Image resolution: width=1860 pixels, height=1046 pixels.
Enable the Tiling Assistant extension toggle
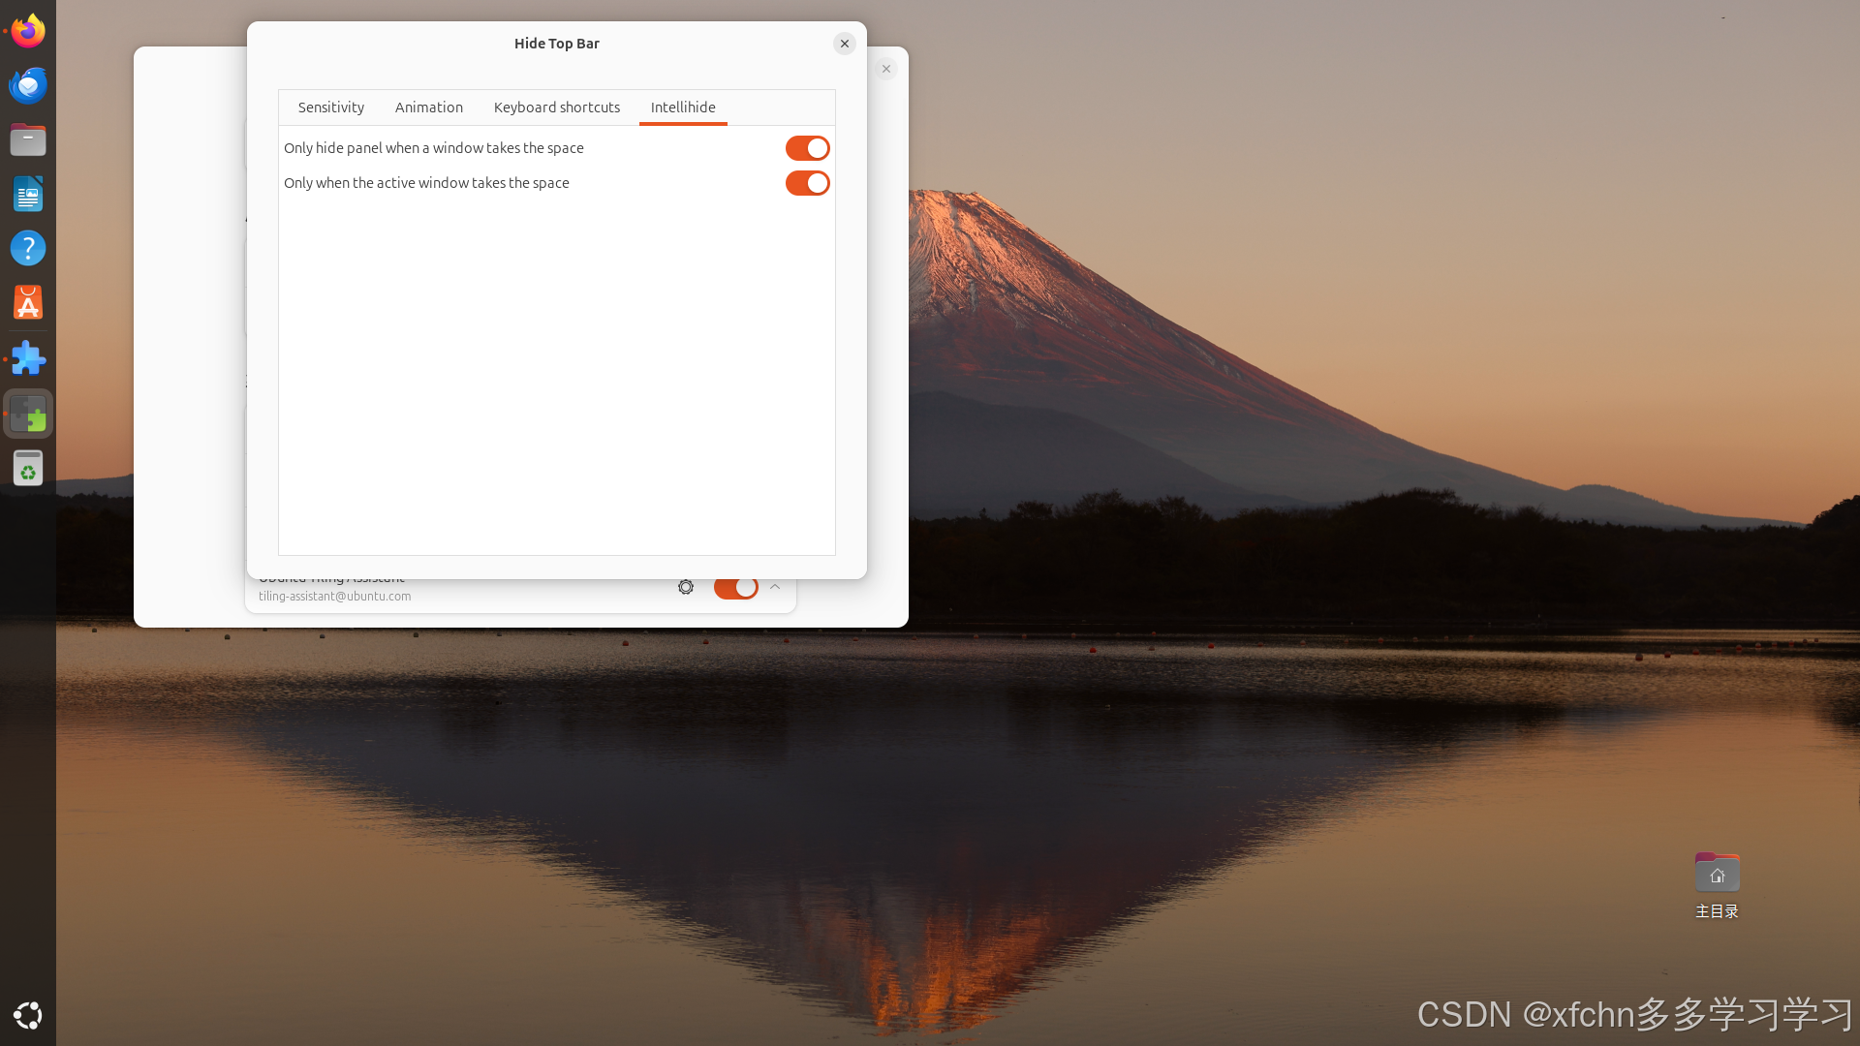(734, 588)
